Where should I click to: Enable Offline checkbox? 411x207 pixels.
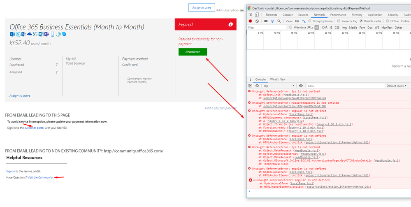388,21
